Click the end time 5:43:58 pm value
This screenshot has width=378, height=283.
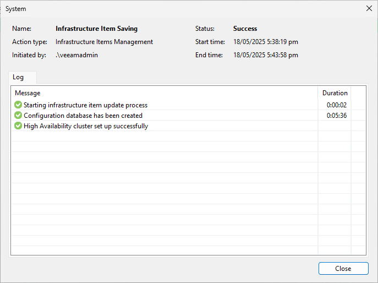click(265, 55)
